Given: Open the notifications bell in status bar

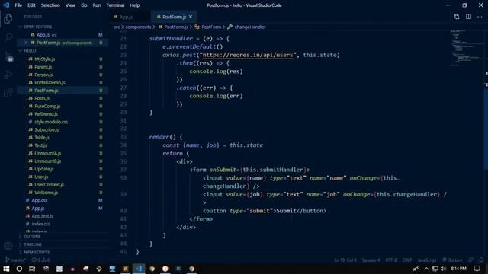Looking at the screenshot, I should pos(481,260).
